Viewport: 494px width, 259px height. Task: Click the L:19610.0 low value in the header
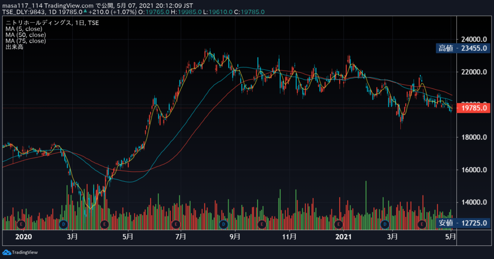218,12
